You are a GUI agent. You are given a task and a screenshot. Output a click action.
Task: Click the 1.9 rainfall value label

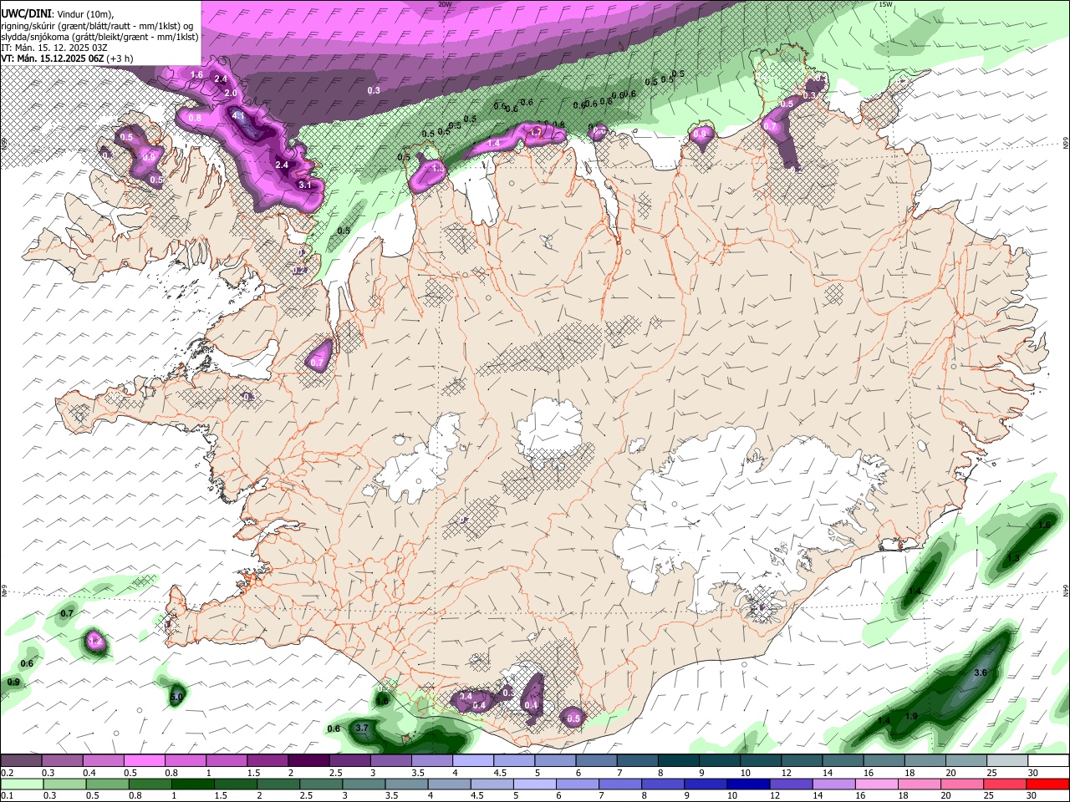(x=911, y=716)
